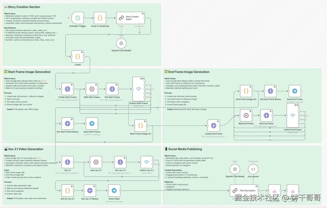The height and width of the screenshot is (208, 327).
Task: Open the End Frame Image Url node
Action: 246,91
